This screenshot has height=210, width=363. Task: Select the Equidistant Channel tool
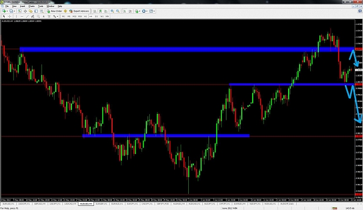[33, 16]
